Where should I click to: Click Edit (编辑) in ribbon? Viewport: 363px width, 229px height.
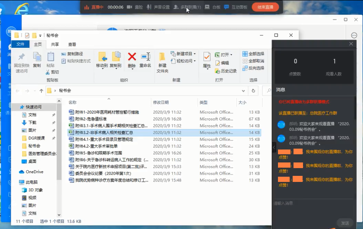222,63
